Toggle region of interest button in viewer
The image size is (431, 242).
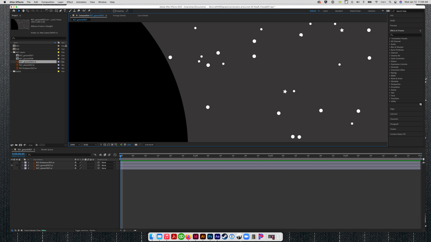112,145
